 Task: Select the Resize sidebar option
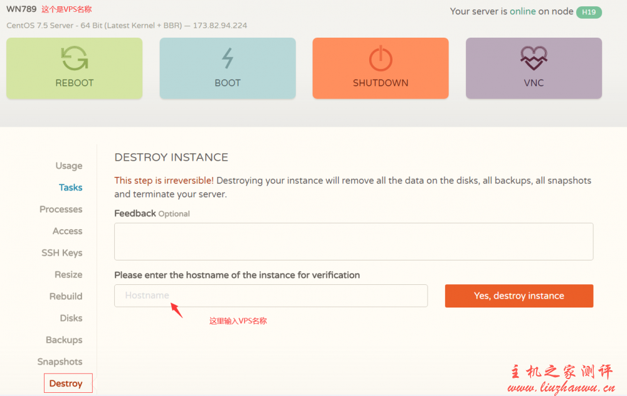pyautogui.click(x=68, y=274)
